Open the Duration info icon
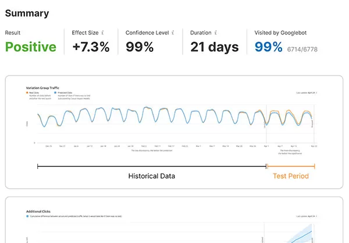This screenshot has width=349, height=243. pyautogui.click(x=215, y=33)
